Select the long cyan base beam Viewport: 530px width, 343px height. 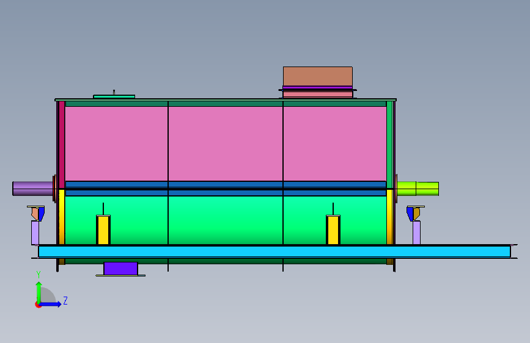(x=274, y=251)
